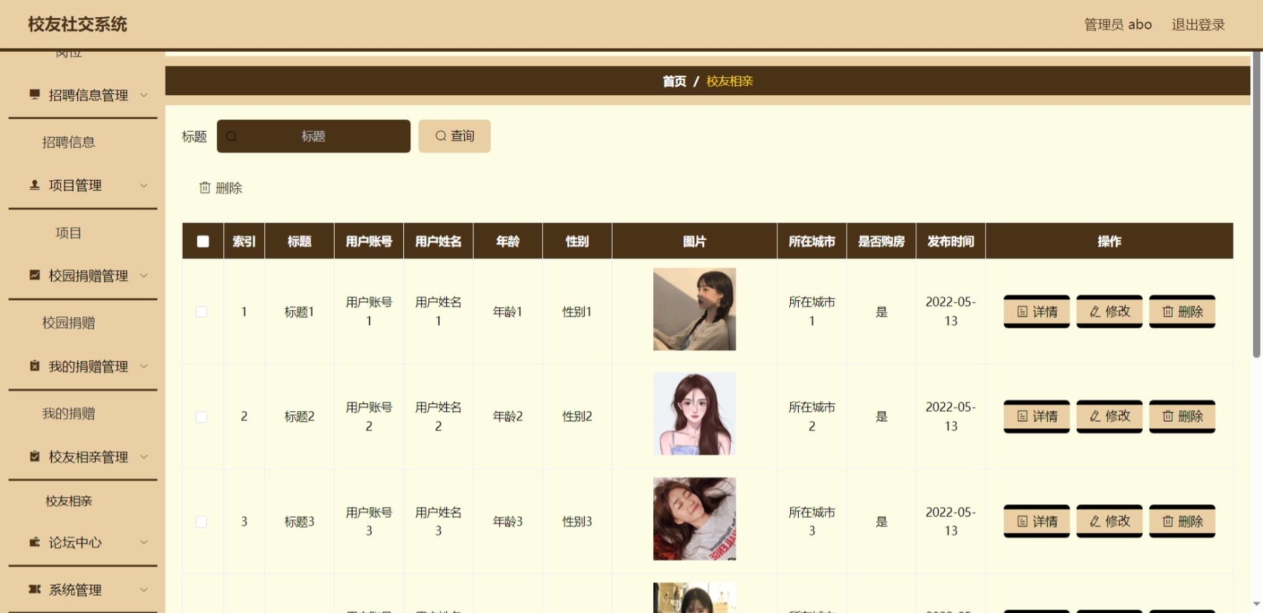
Task: Click the 用户姓名 column header
Action: point(438,241)
